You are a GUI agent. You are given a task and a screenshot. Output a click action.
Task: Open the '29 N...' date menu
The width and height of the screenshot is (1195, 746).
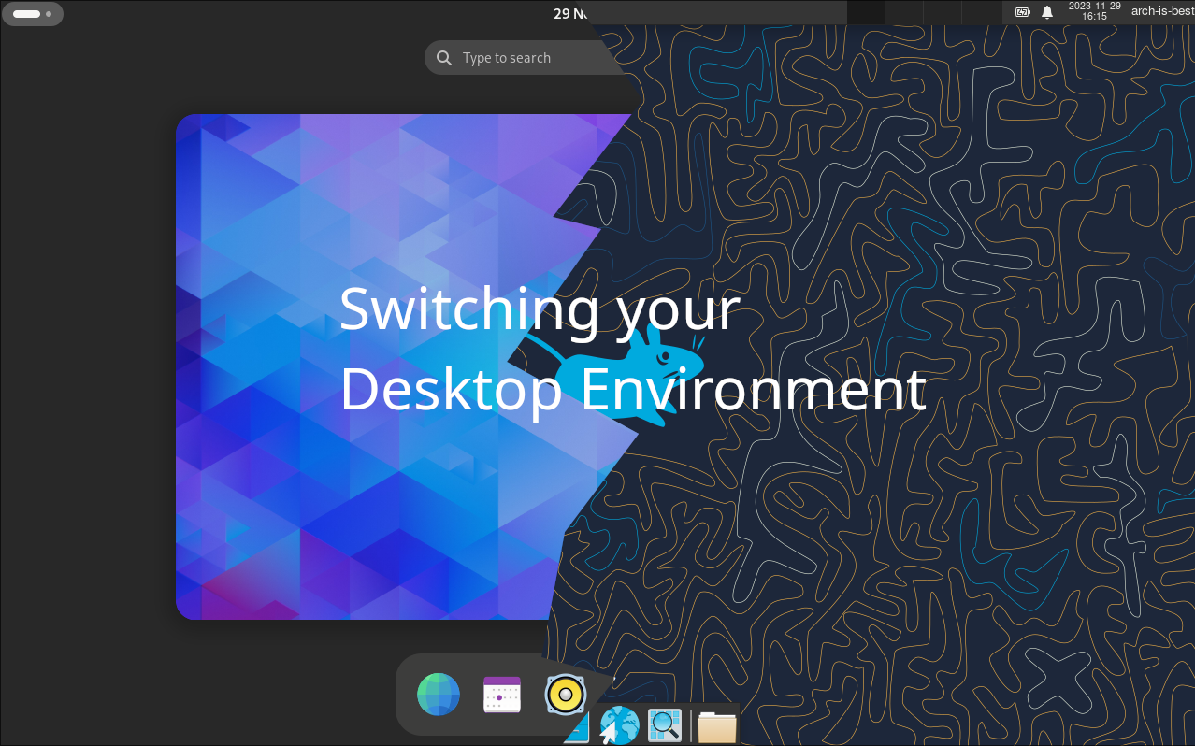(570, 13)
